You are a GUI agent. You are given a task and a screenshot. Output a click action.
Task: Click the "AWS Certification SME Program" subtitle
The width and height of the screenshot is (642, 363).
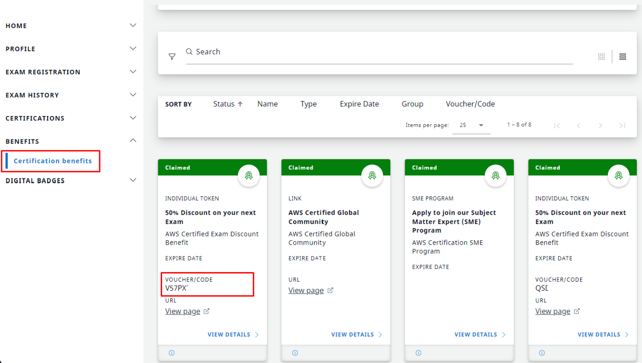(x=447, y=247)
